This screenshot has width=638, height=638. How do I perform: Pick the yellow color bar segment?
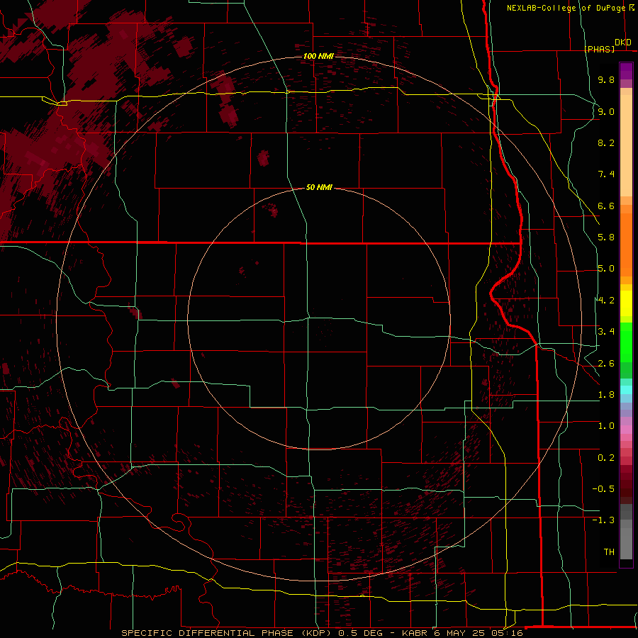tap(626, 303)
